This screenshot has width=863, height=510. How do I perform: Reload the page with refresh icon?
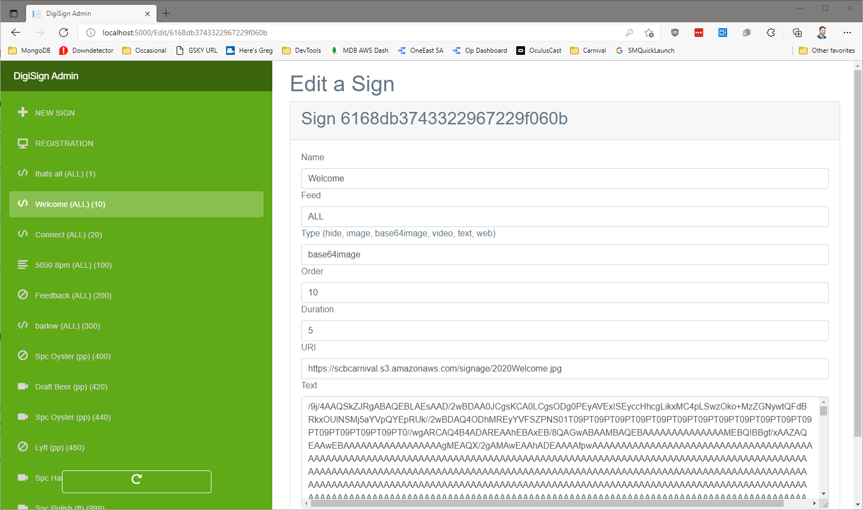pyautogui.click(x=64, y=33)
